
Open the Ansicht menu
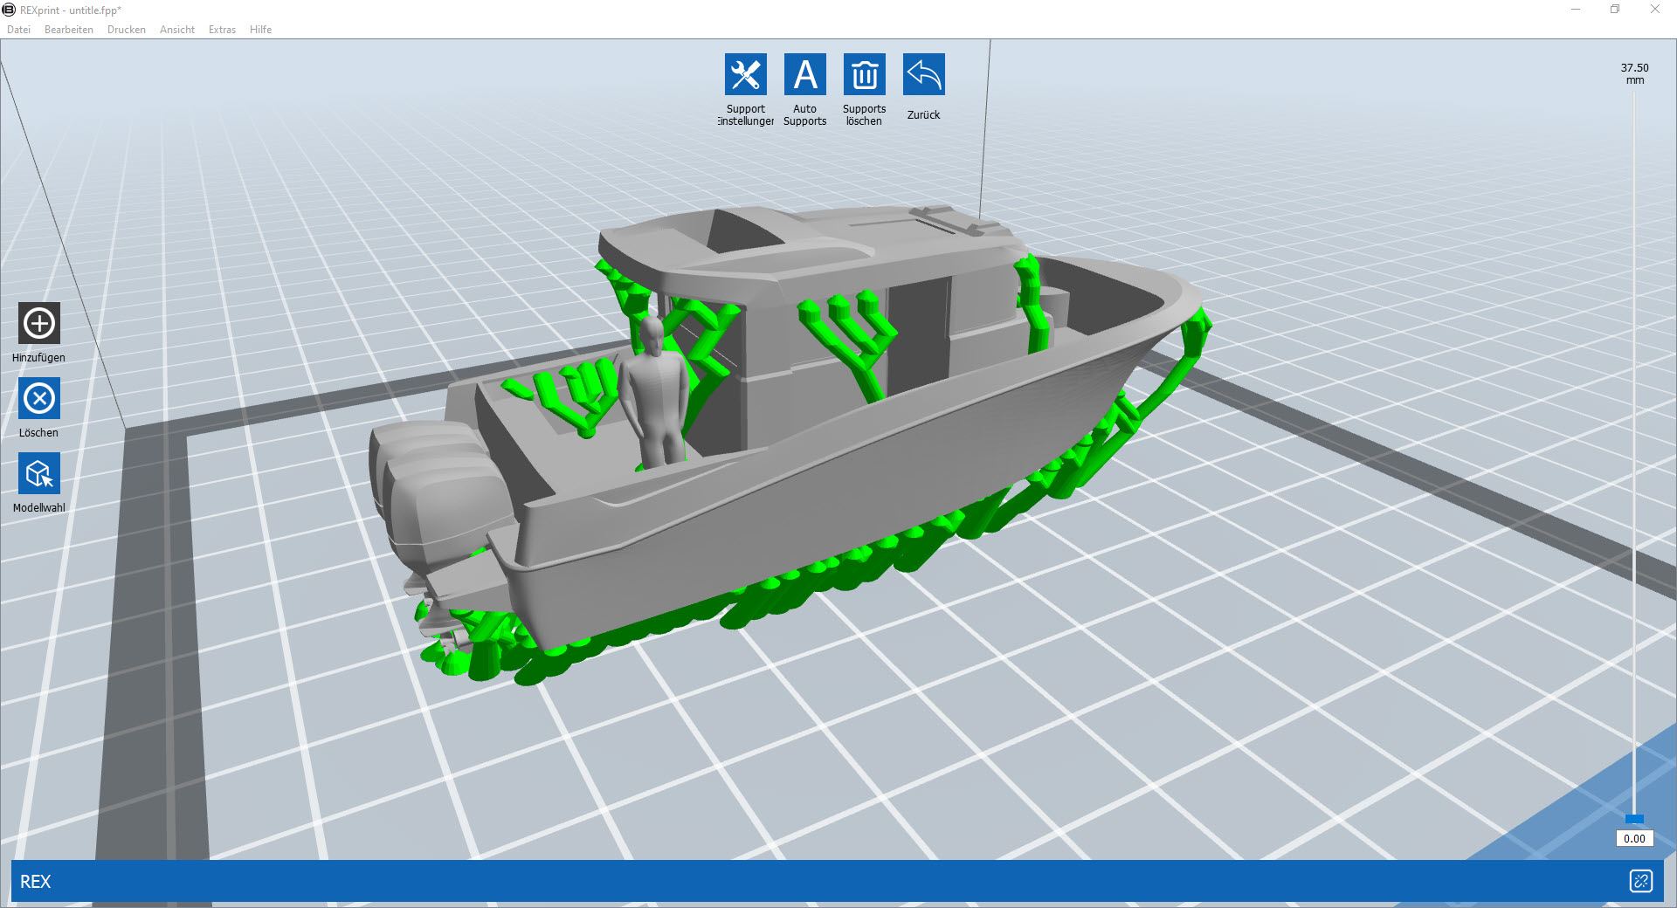[177, 30]
